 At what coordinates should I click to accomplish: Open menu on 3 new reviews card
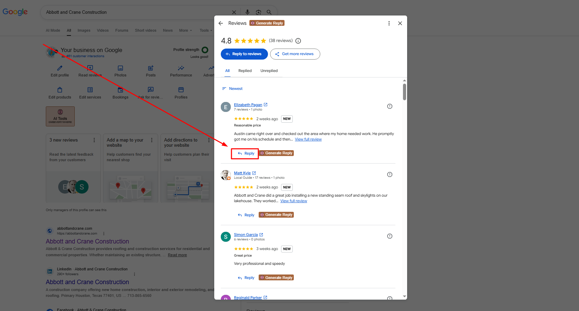pyautogui.click(x=94, y=140)
